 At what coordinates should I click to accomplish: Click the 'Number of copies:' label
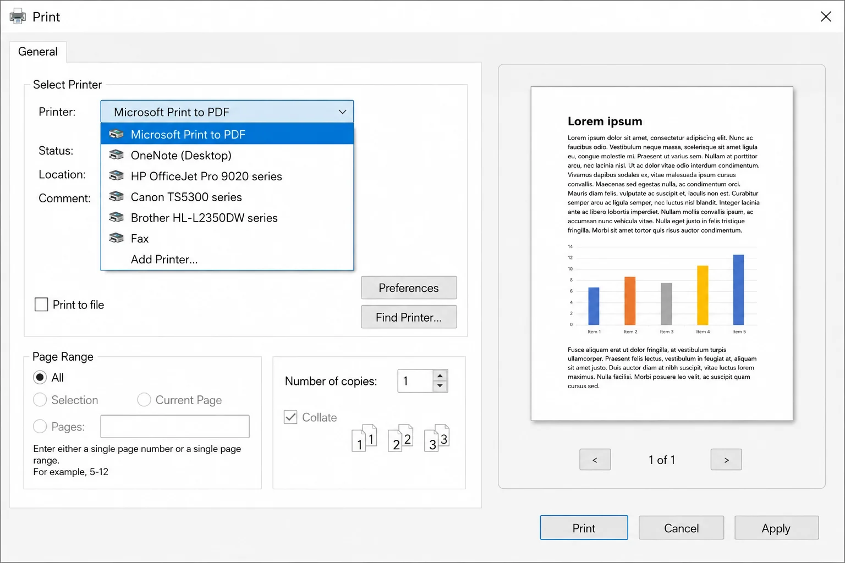pos(331,381)
